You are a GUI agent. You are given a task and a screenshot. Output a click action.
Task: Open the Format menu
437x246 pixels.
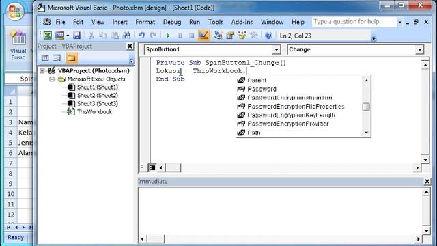[145, 22]
